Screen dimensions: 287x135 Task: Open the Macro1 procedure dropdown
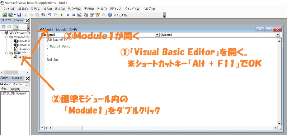(278, 35)
